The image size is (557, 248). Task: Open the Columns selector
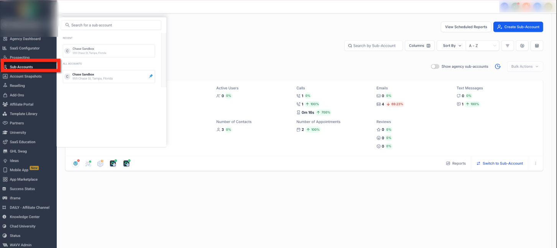coord(419,46)
